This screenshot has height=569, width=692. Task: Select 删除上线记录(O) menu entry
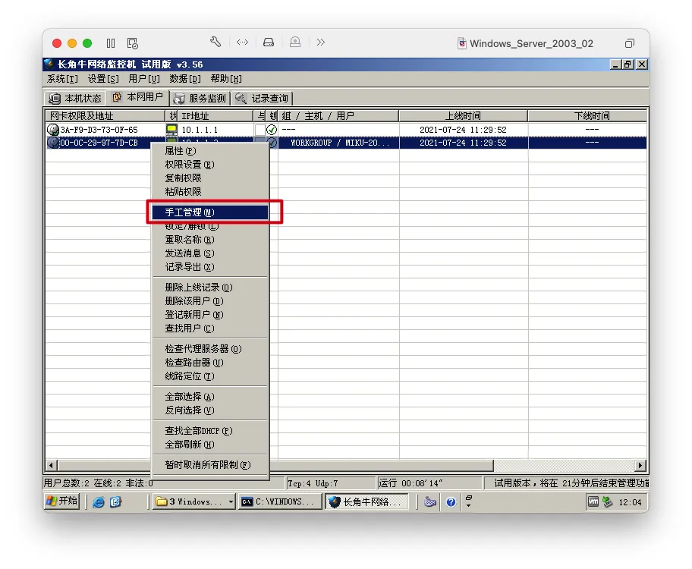[210, 288]
